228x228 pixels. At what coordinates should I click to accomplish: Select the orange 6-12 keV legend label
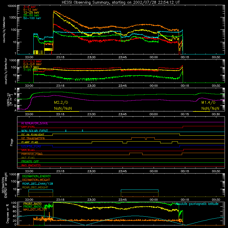tap(30, 10)
